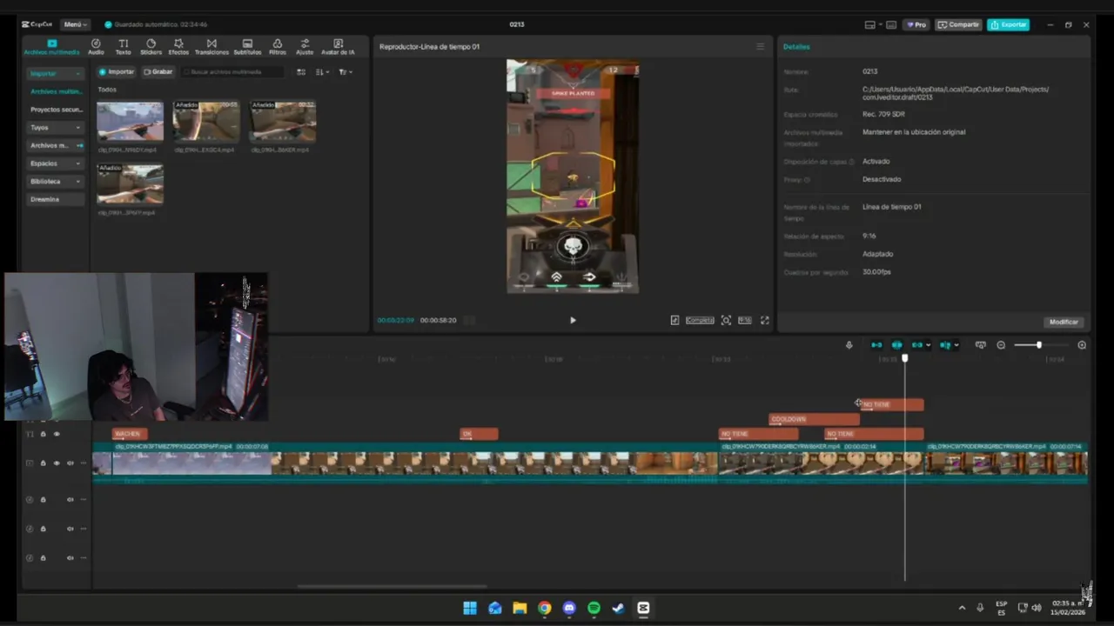The image size is (1114, 626).
Task: Click the microphone voice-over record icon
Action: [849, 345]
